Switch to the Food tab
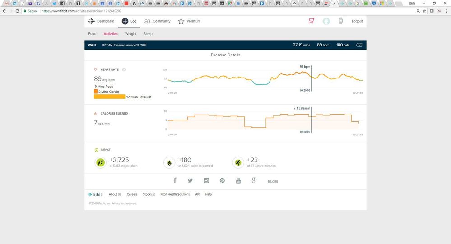 point(92,34)
